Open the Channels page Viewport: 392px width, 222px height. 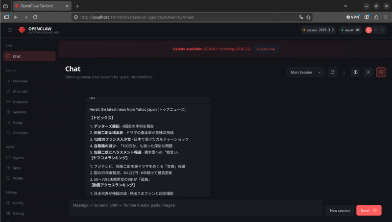click(29, 91)
